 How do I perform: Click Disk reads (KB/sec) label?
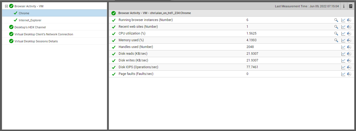pyautogui.click(x=133, y=54)
